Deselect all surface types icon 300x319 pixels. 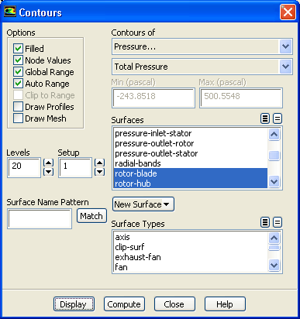278,222
